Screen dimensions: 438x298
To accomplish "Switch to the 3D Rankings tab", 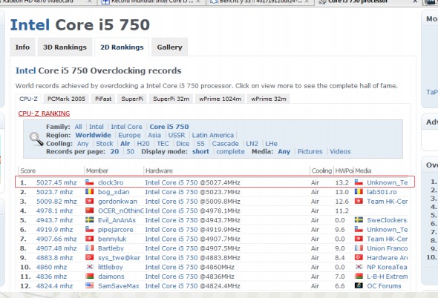I will pos(65,47).
